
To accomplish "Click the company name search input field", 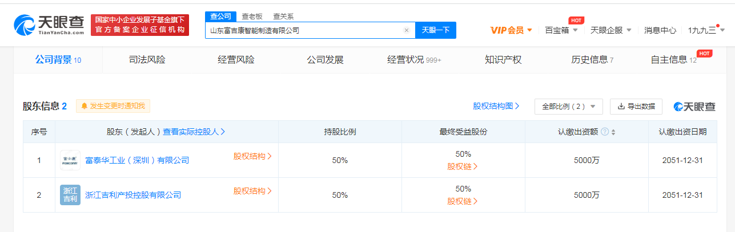I will pyautogui.click(x=303, y=31).
